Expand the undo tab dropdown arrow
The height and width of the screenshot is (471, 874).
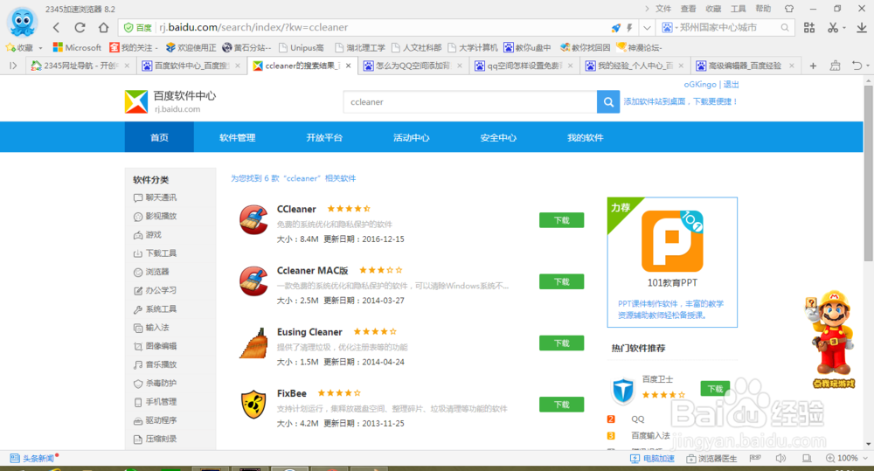[869, 66]
